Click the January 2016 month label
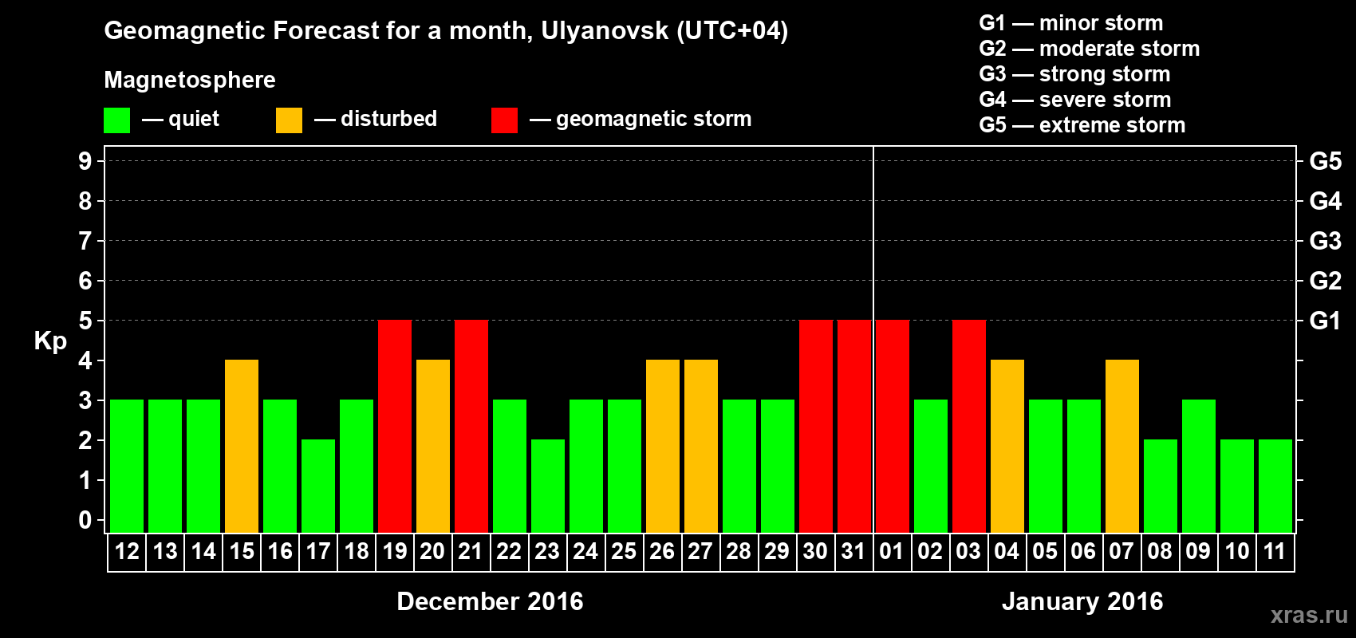Screen dimensions: 1356x638 tap(1082, 601)
